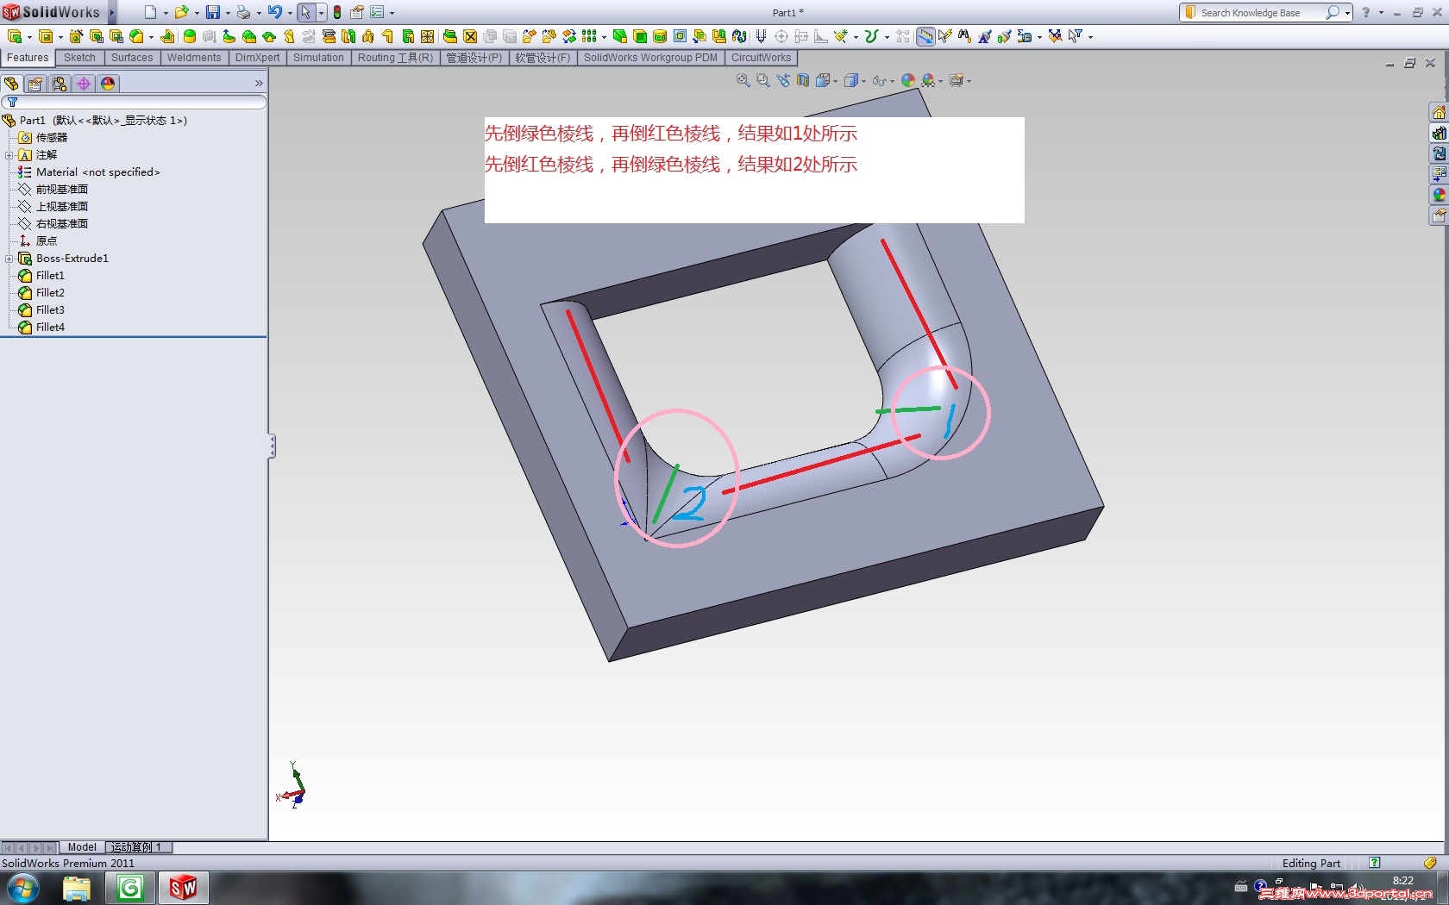The image size is (1449, 905).
Task: Click the Zoom to Area icon
Action: coord(763,80)
